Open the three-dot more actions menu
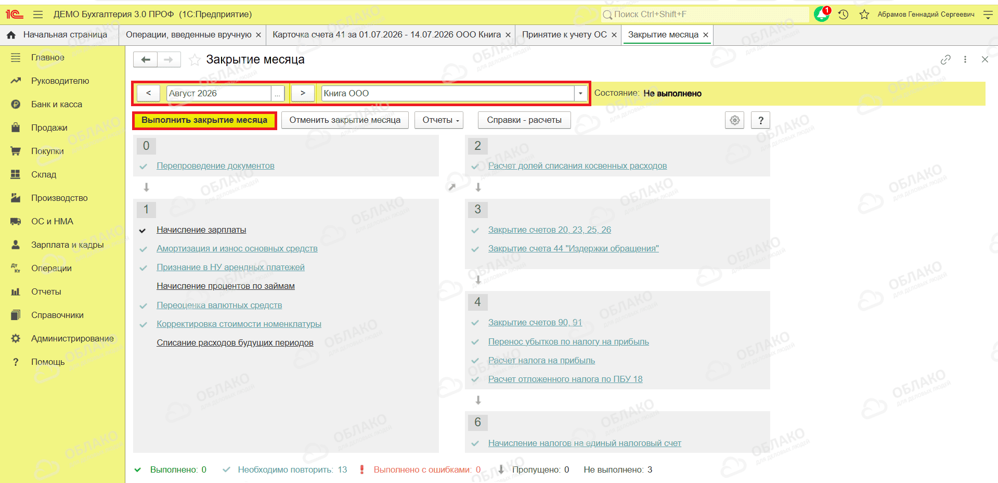The height and width of the screenshot is (483, 998). pos(965,59)
